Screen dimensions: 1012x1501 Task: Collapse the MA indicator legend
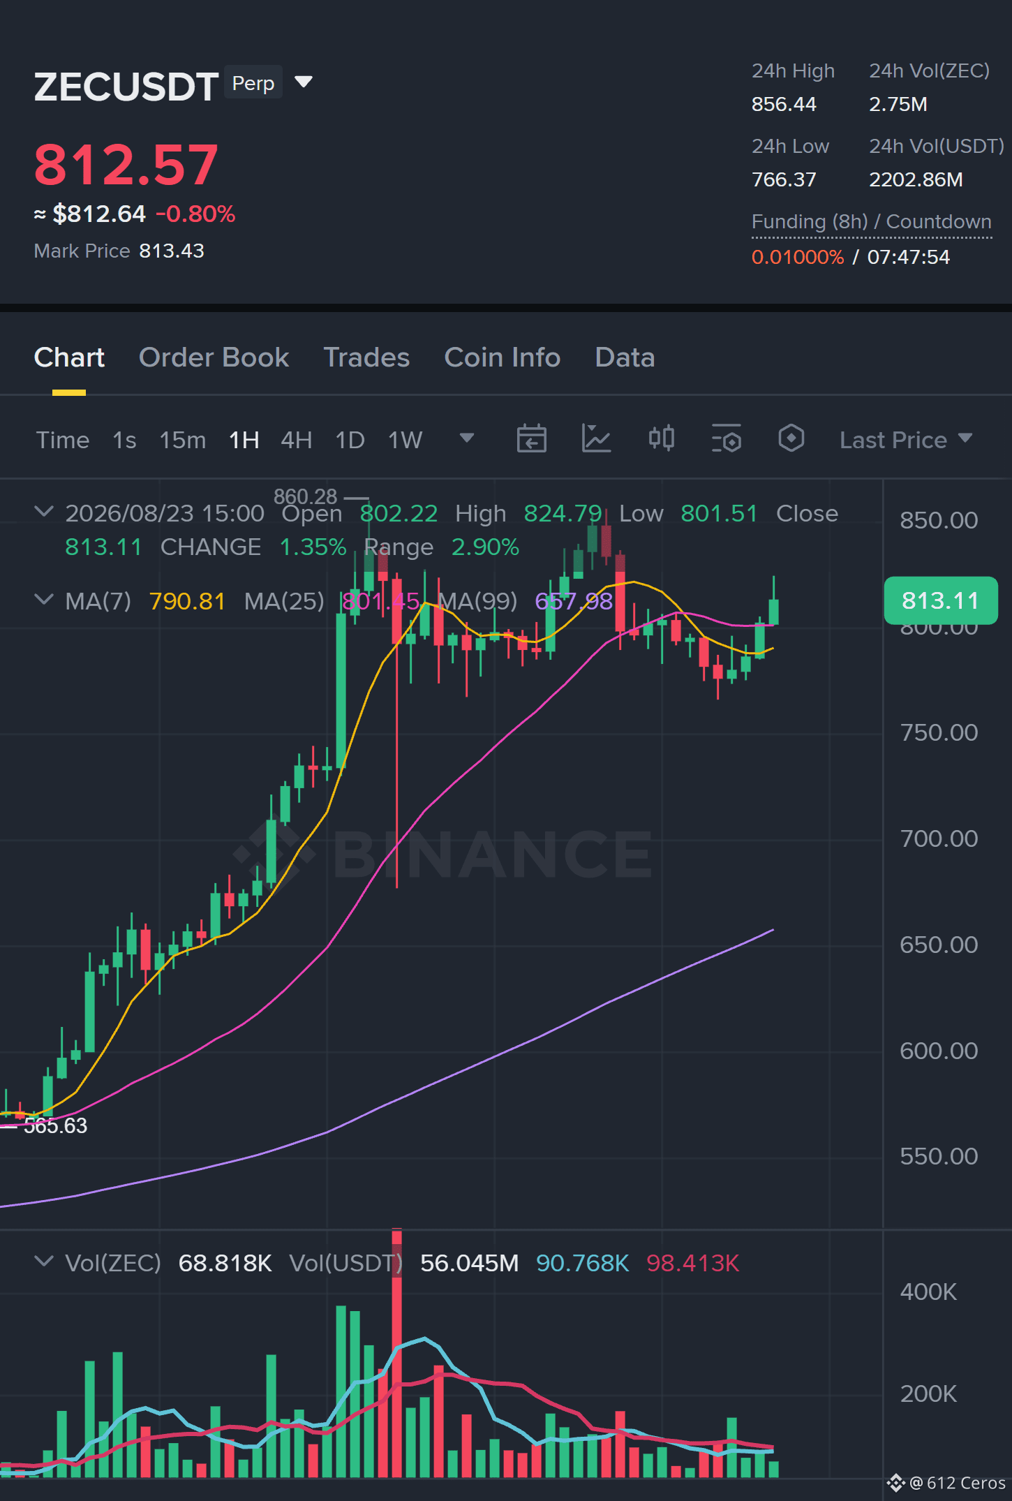tap(44, 600)
